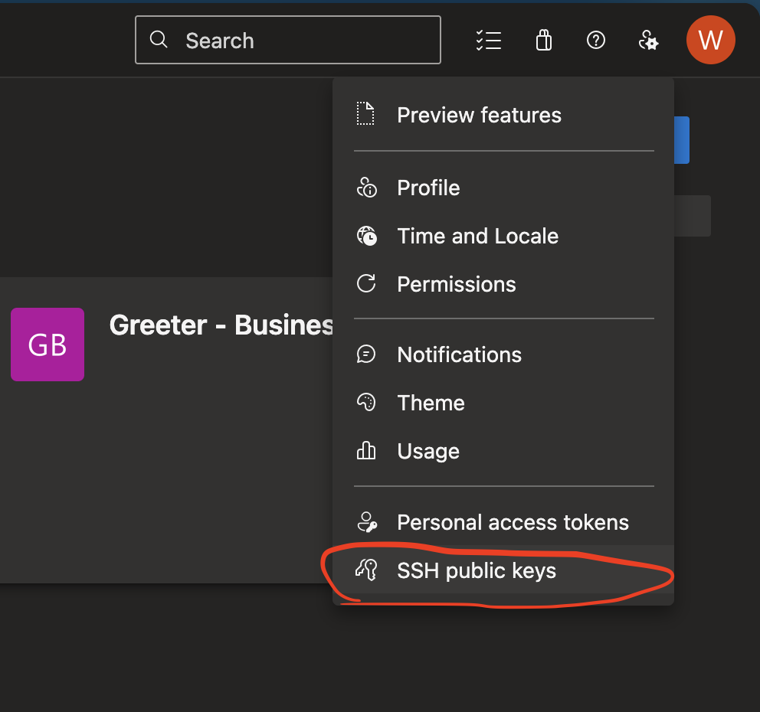Viewport: 760px width, 712px height.
Task: Click the bar chart icon beside Usage
Action: [366, 451]
